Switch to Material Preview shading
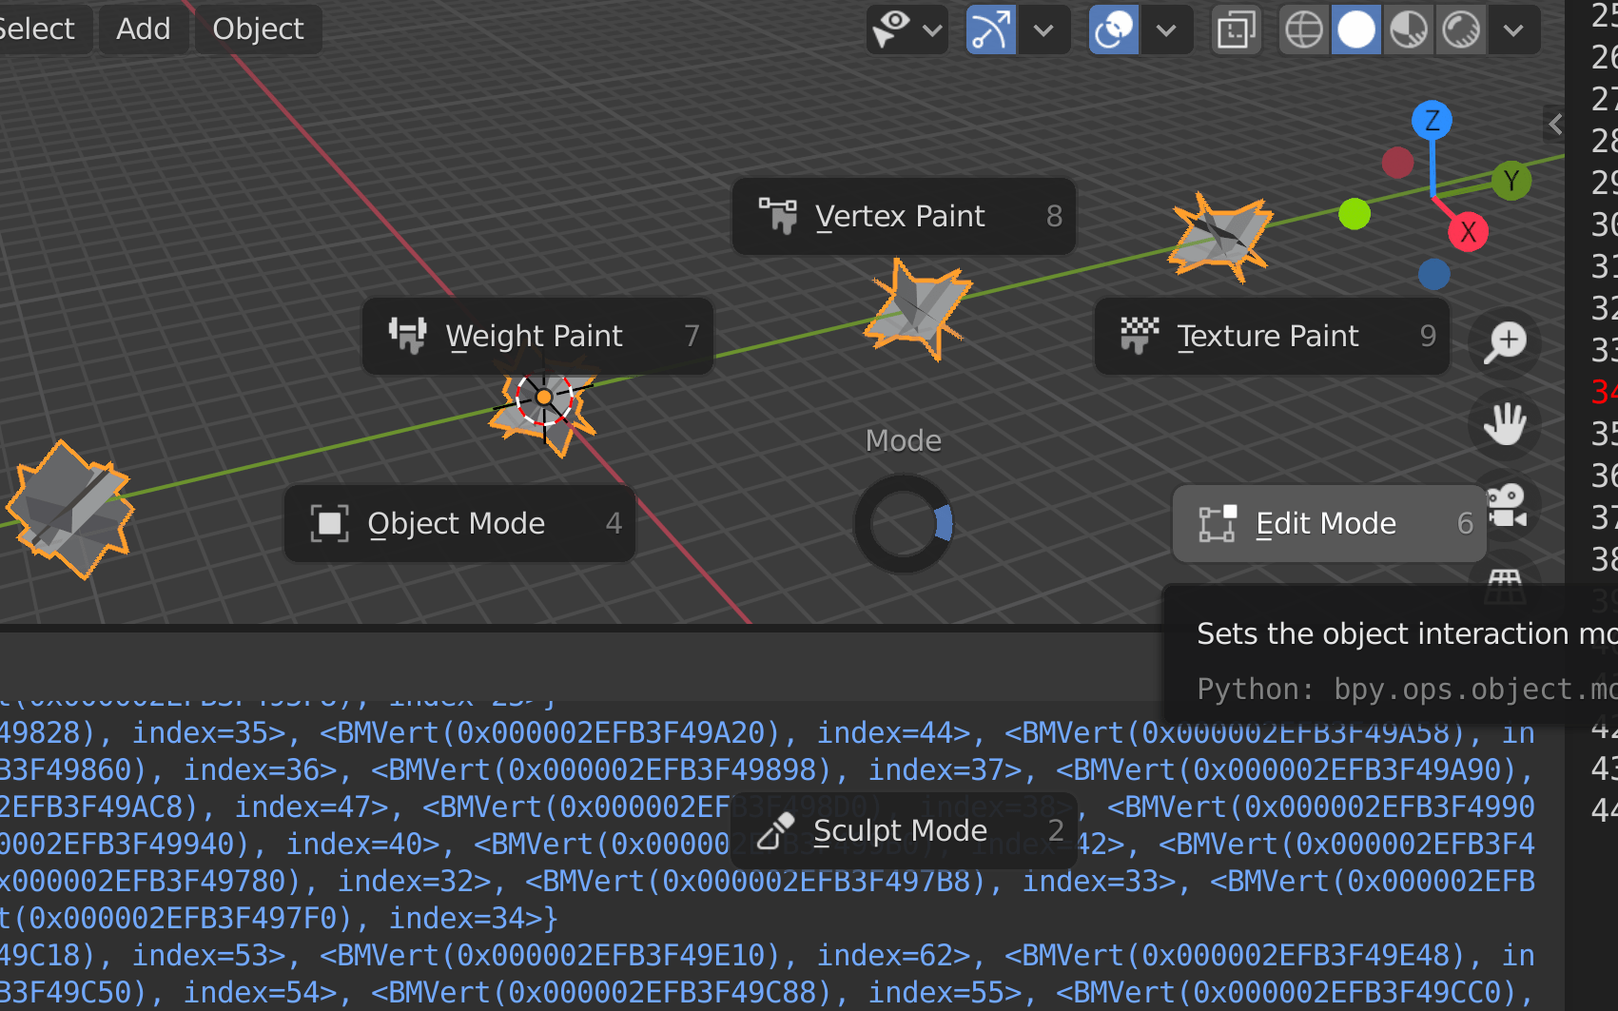Screen dimensions: 1618x1011 coord(1408,29)
